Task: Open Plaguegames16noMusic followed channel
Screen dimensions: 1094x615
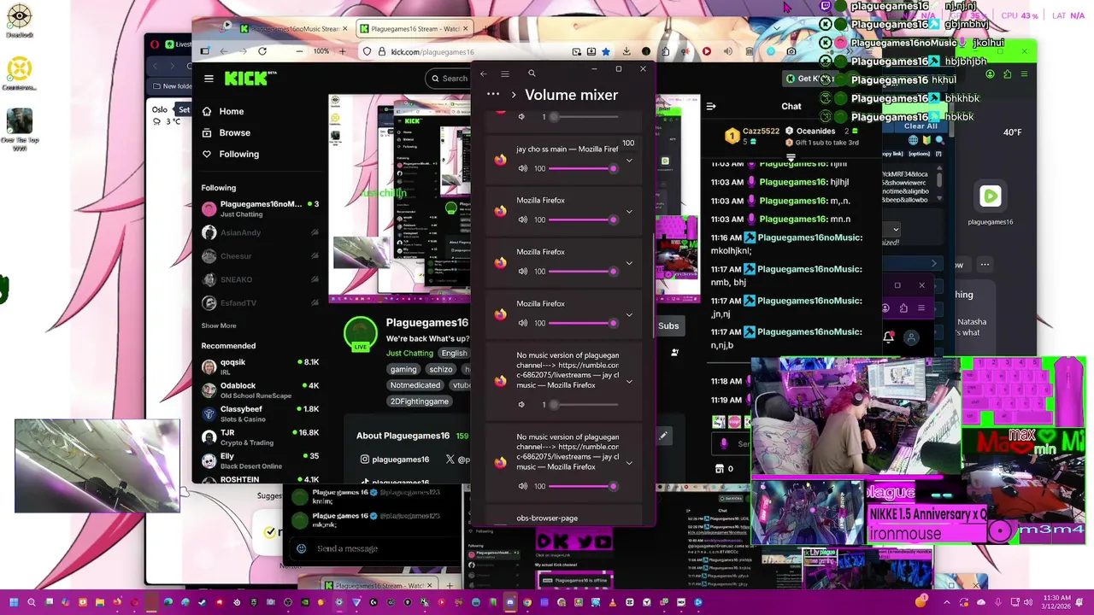Action: coord(261,208)
